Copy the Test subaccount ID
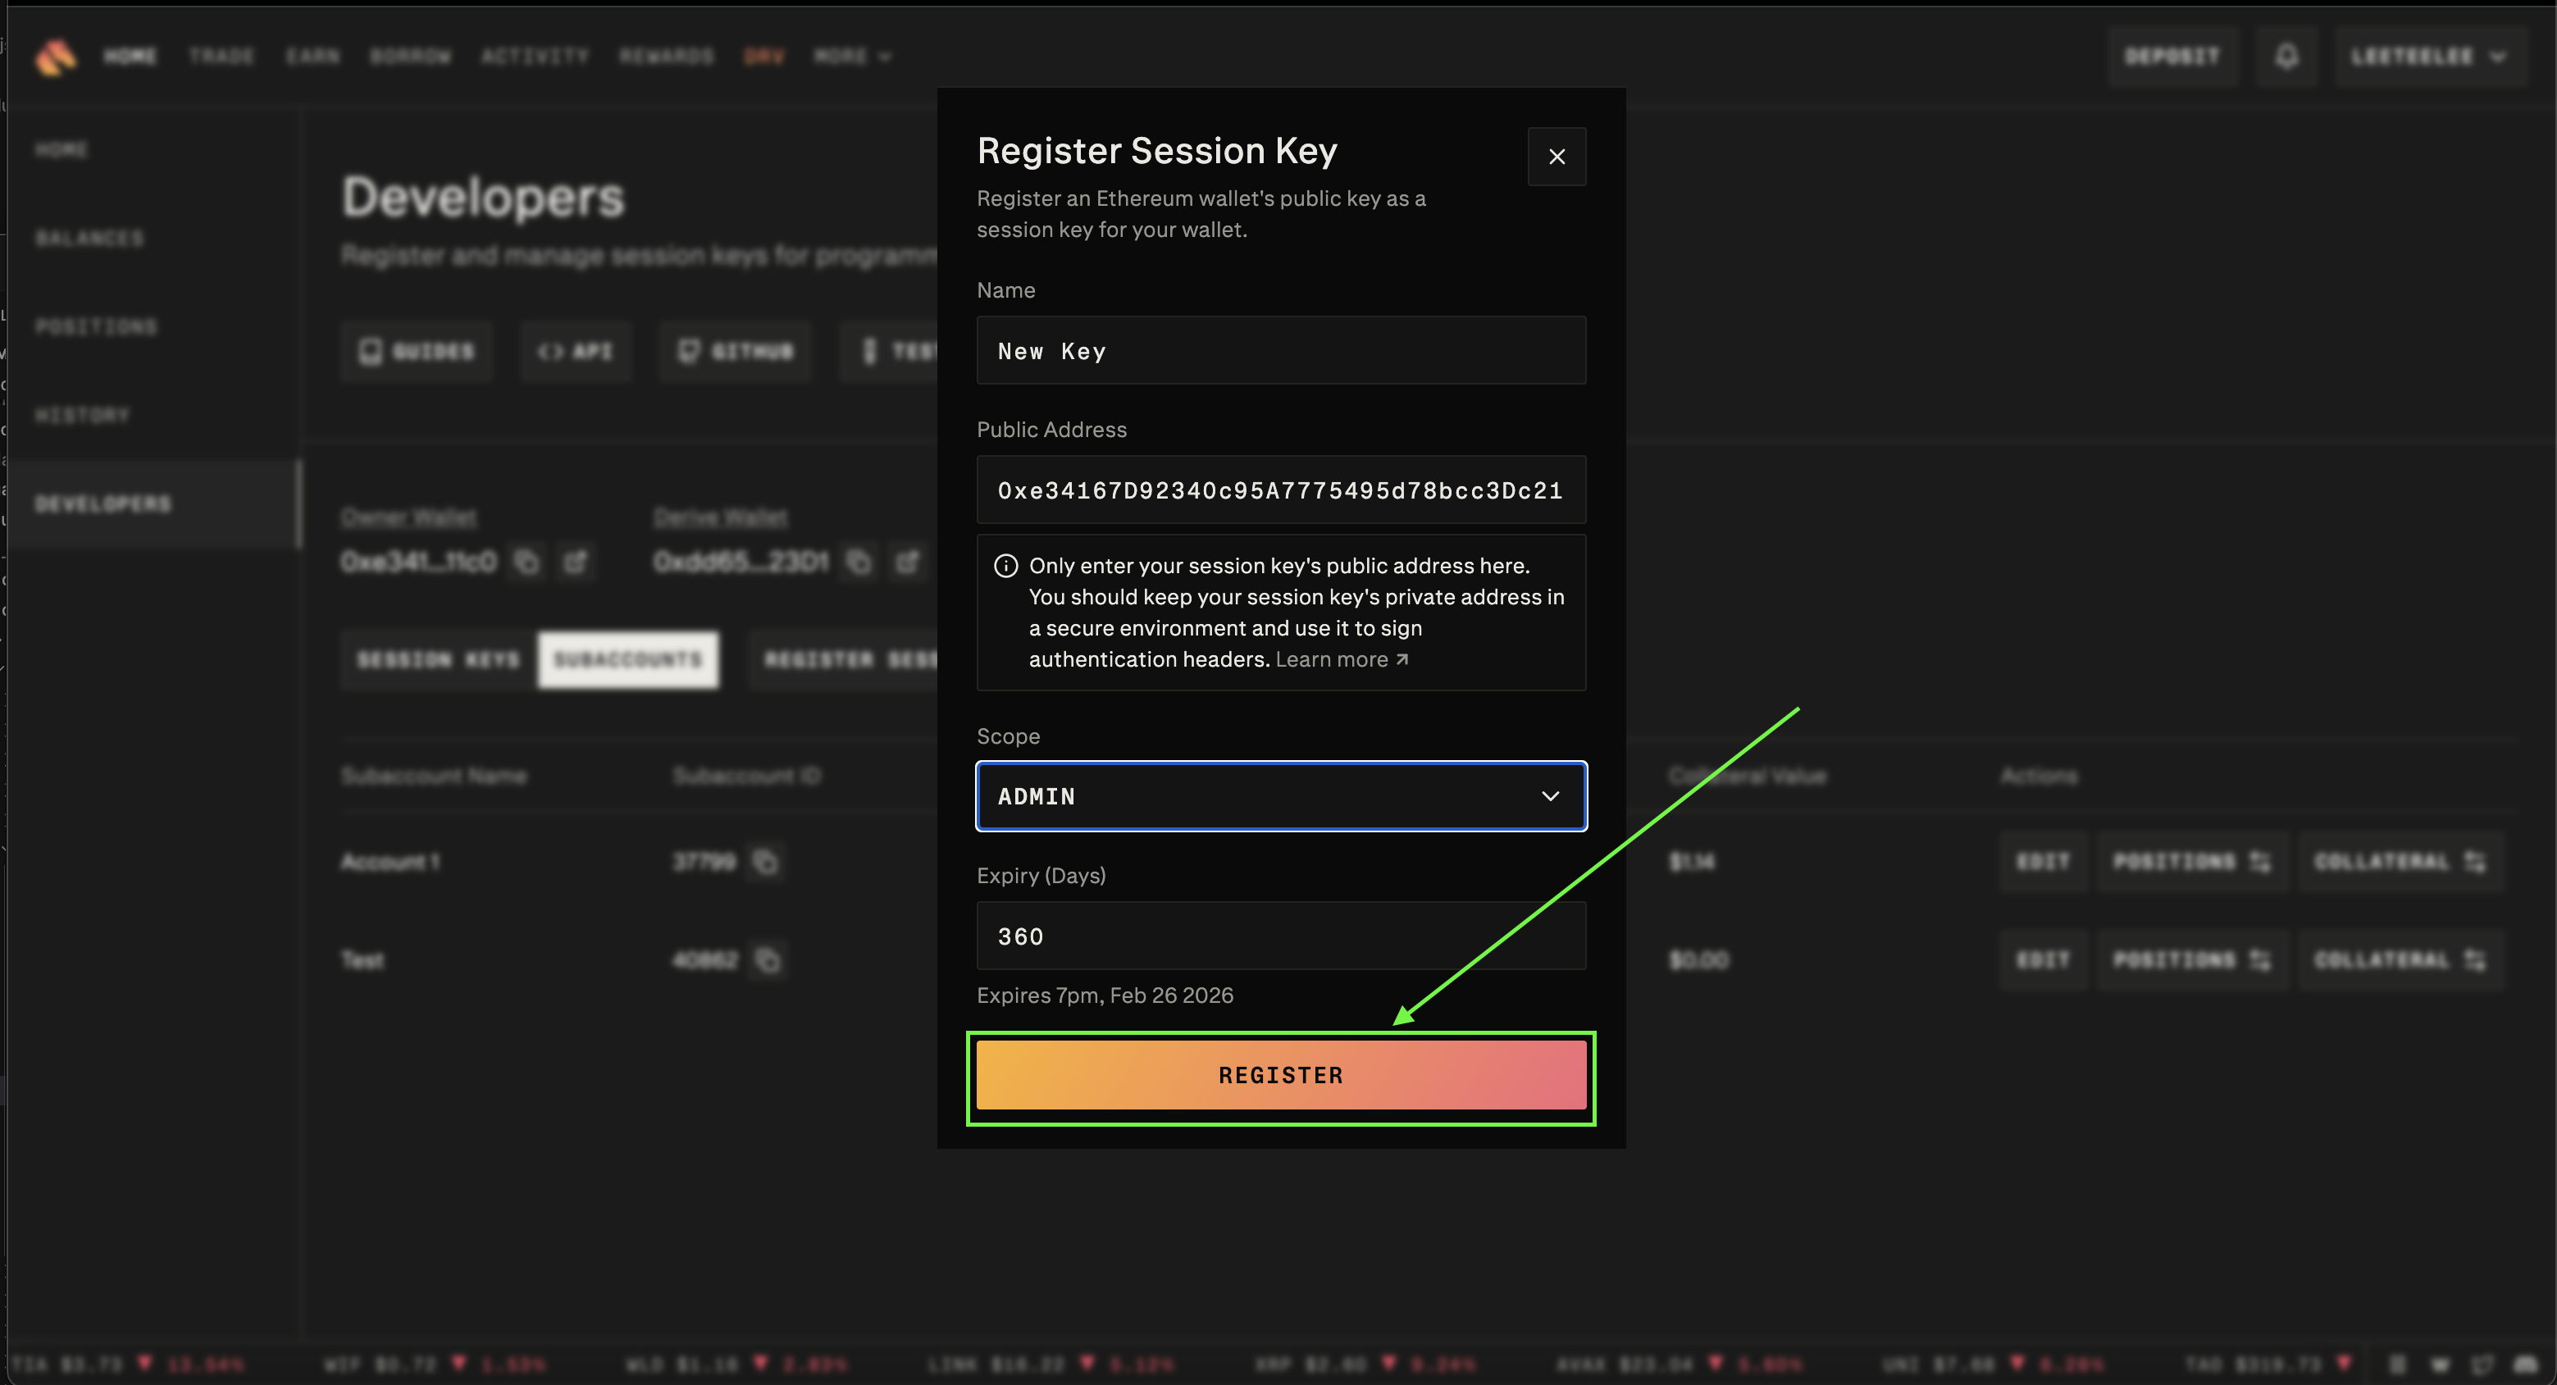 768,960
